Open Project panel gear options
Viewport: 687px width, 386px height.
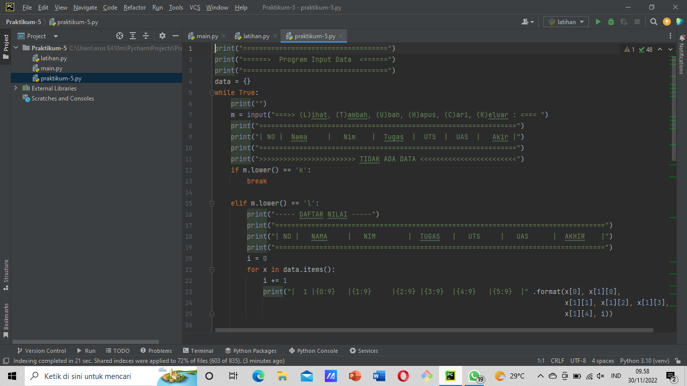(162, 36)
